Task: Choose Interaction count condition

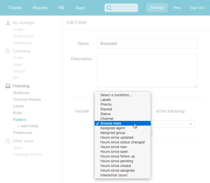Action: click(x=114, y=175)
